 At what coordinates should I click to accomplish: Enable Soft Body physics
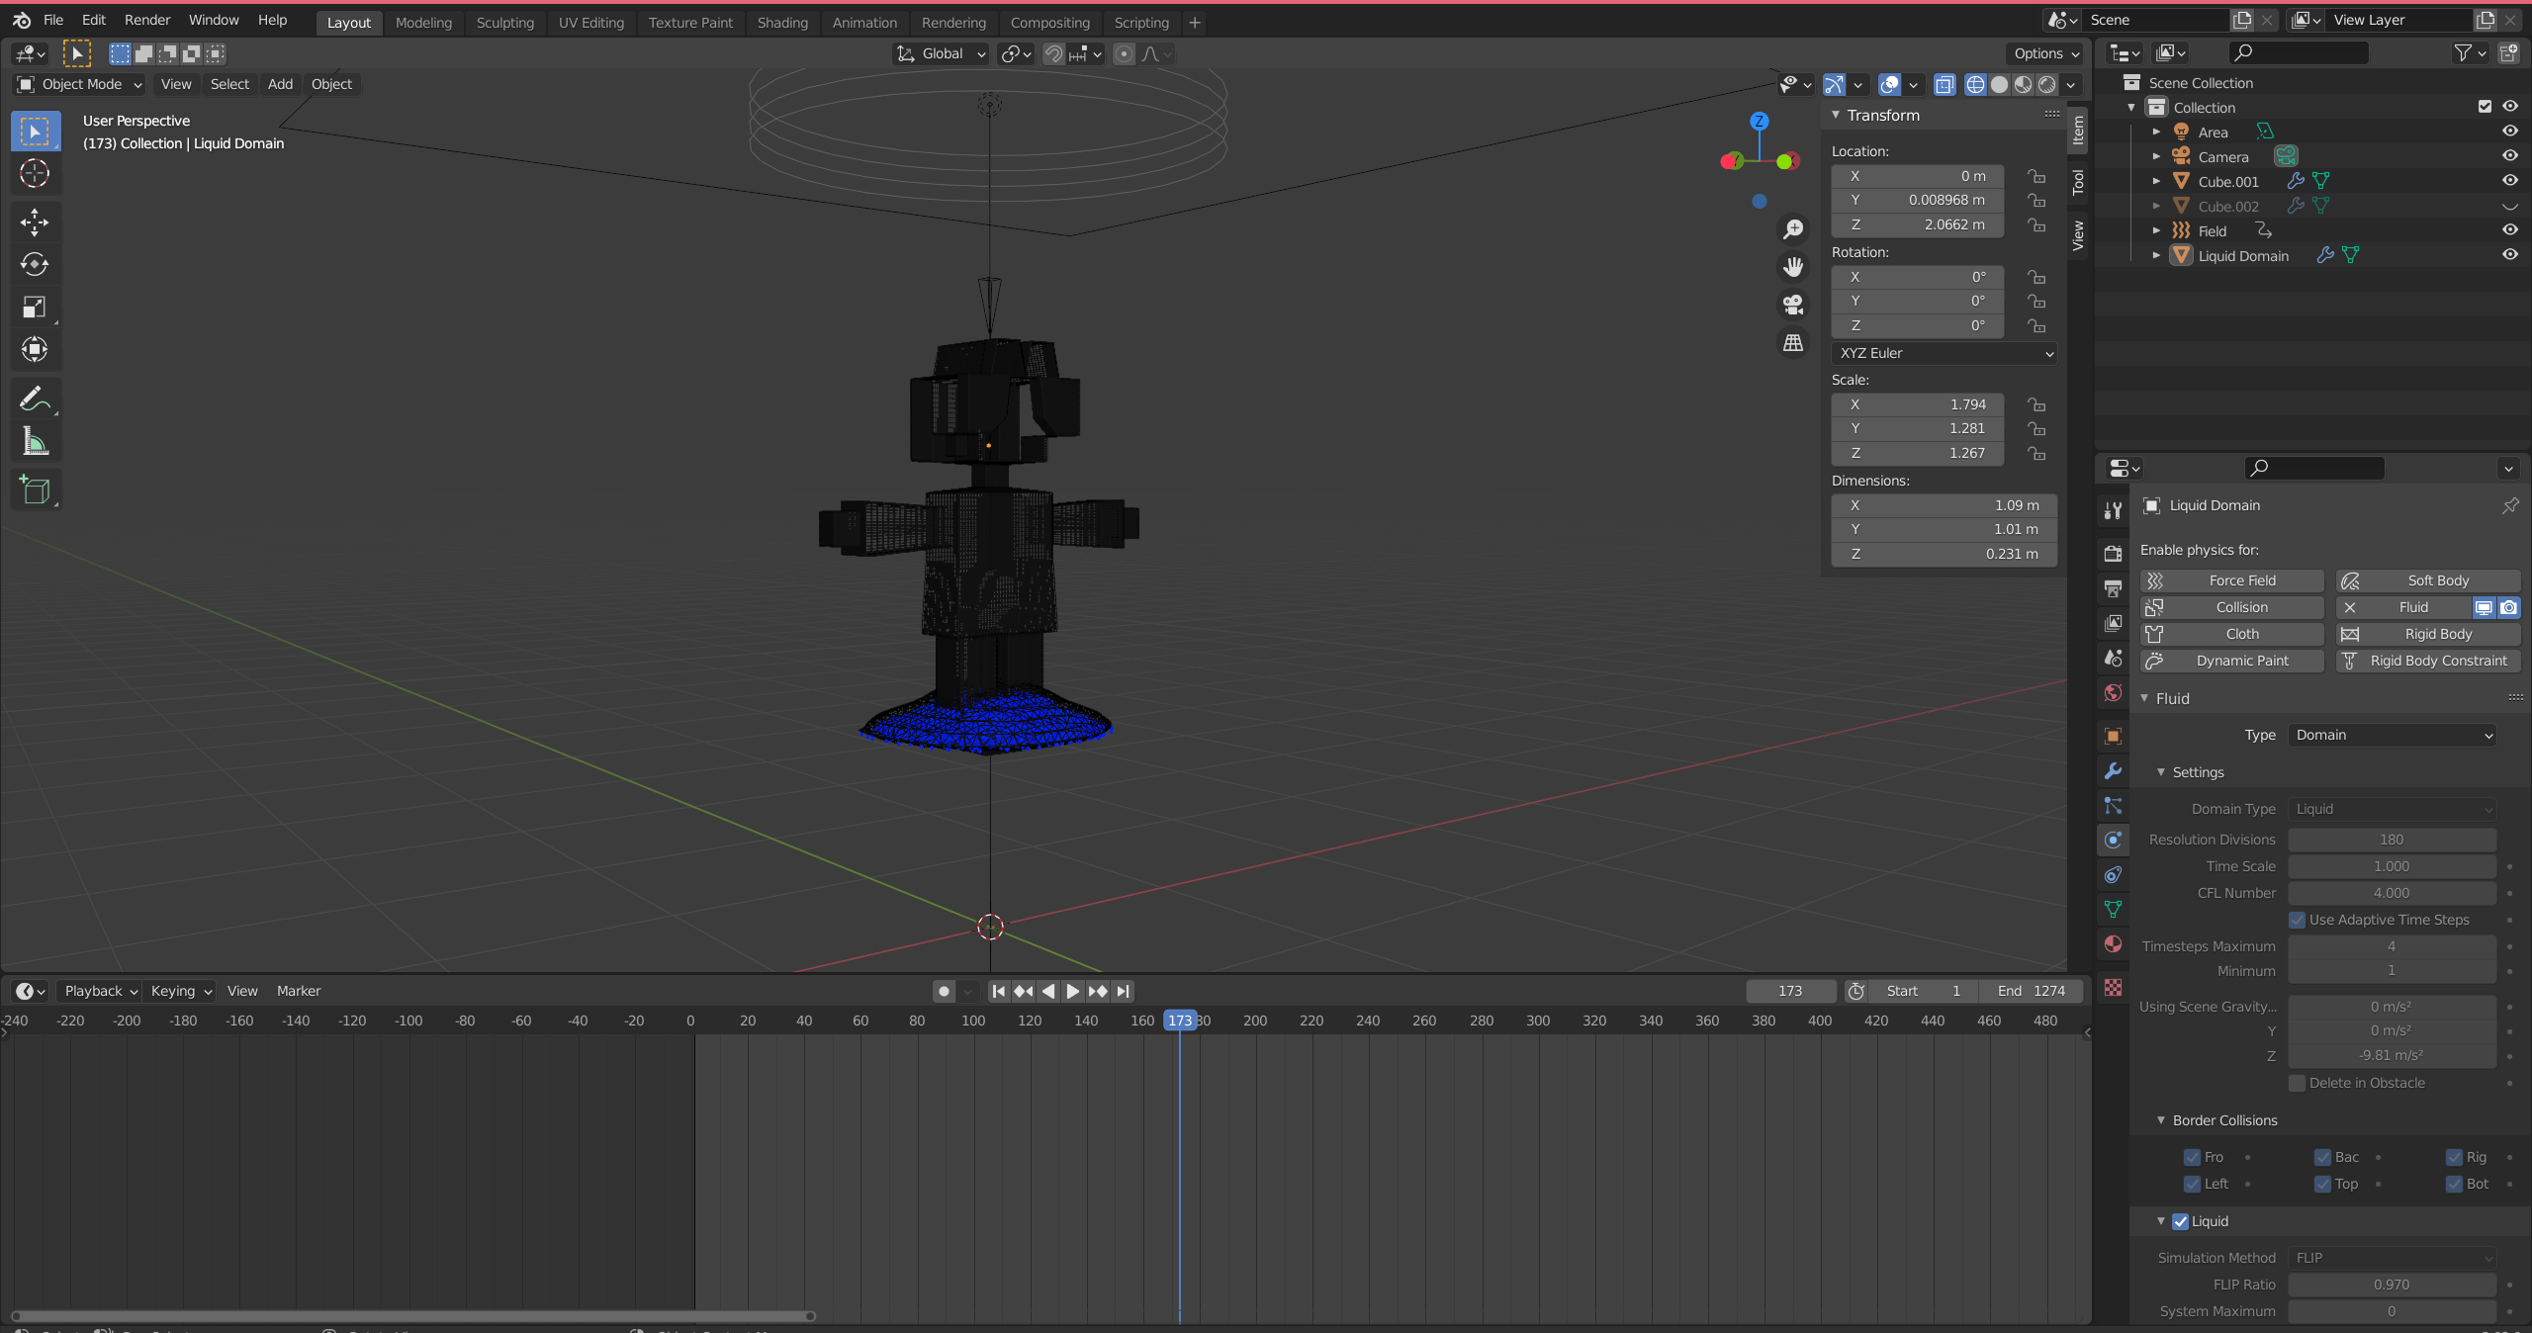point(2428,580)
